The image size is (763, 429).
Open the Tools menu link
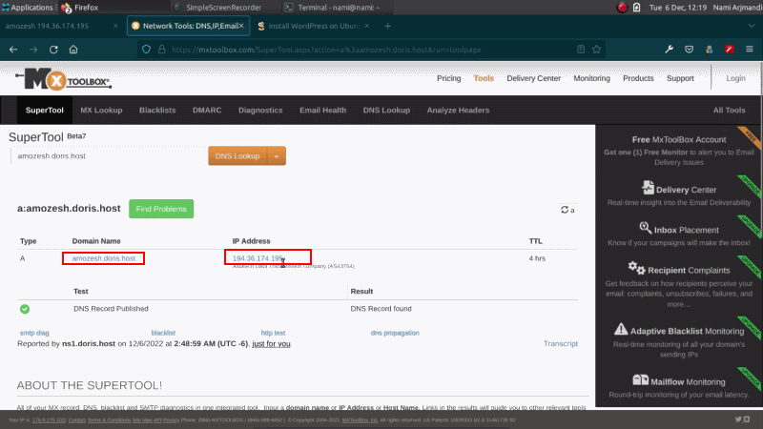click(484, 78)
